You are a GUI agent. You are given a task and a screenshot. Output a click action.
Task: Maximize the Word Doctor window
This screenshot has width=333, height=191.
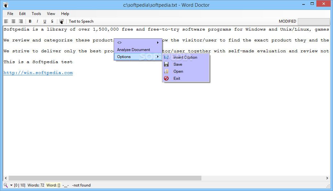coord(312,4)
